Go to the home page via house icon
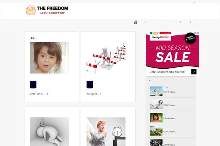The width and height of the screenshot is (220, 146). [x=135, y=22]
